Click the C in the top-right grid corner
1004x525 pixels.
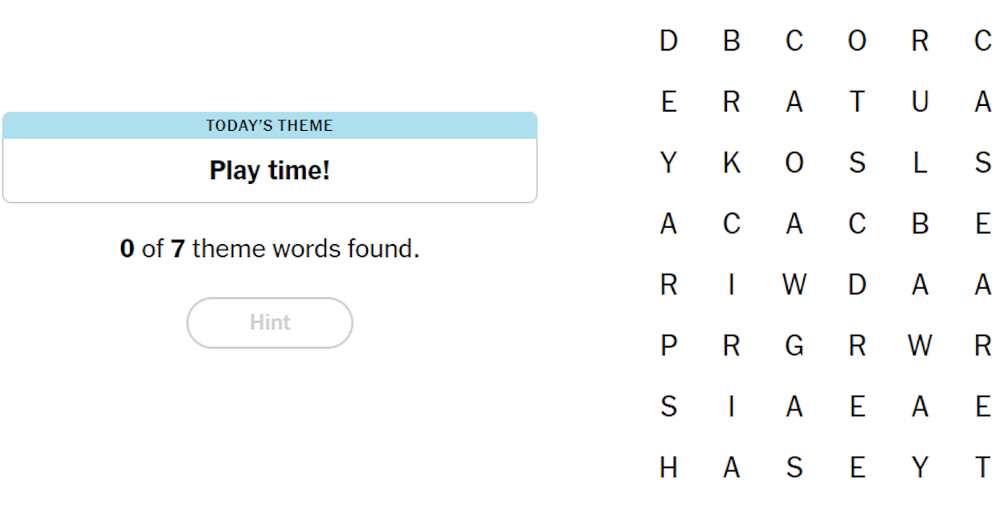[x=982, y=40]
